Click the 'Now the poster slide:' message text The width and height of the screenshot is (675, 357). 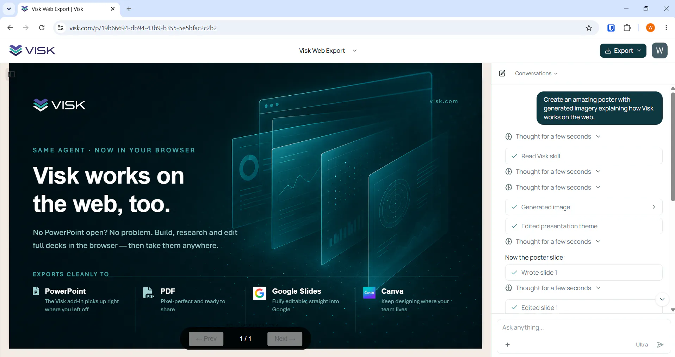[535, 257]
